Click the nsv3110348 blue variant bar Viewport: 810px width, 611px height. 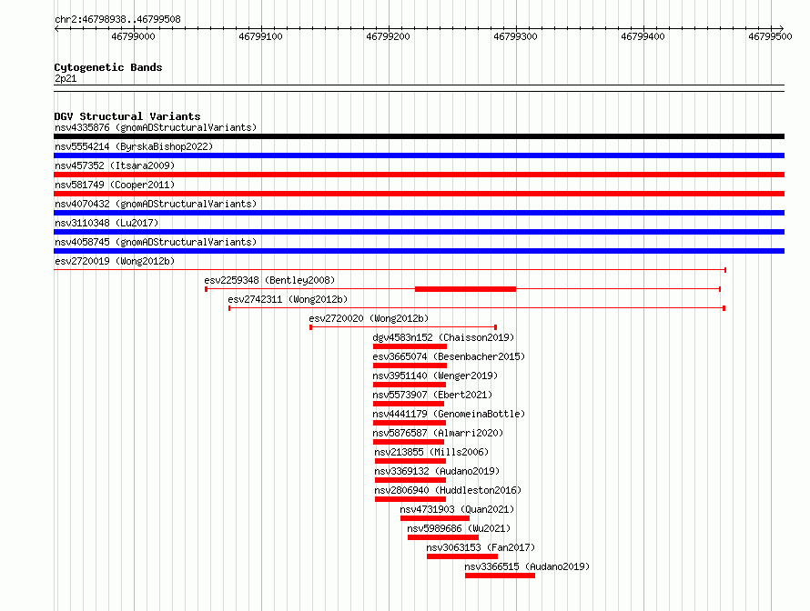(x=419, y=232)
